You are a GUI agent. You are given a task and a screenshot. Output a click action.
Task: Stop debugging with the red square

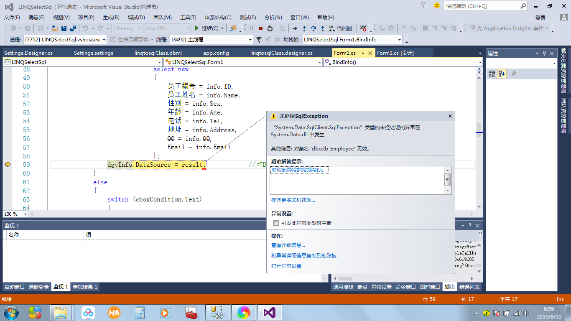(261, 28)
